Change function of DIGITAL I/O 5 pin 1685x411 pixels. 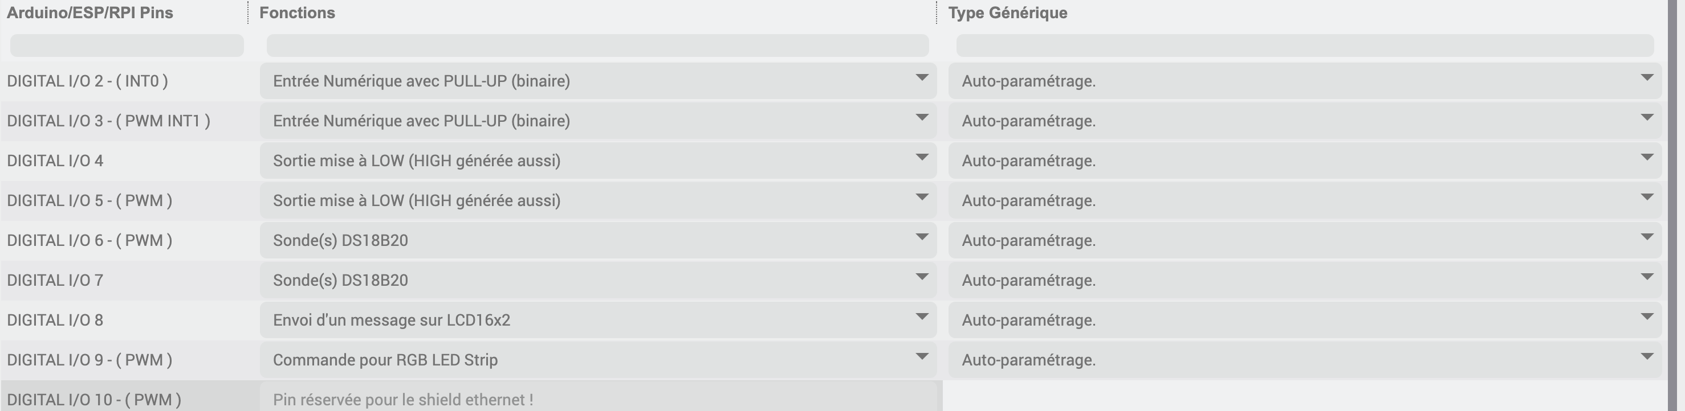pos(597,200)
